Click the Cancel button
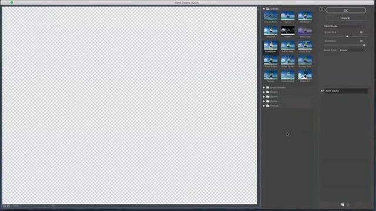Viewport: 376px width, 211px height. (x=345, y=18)
